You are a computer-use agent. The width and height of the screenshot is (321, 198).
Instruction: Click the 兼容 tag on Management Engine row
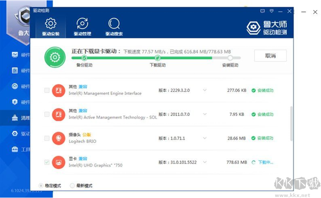click(x=83, y=87)
